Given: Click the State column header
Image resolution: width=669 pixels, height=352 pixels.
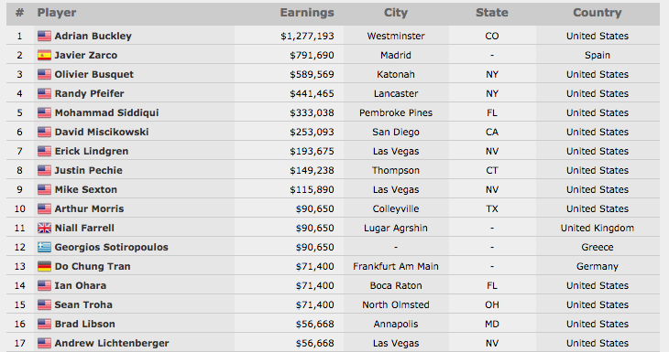Looking at the screenshot, I should [x=492, y=13].
